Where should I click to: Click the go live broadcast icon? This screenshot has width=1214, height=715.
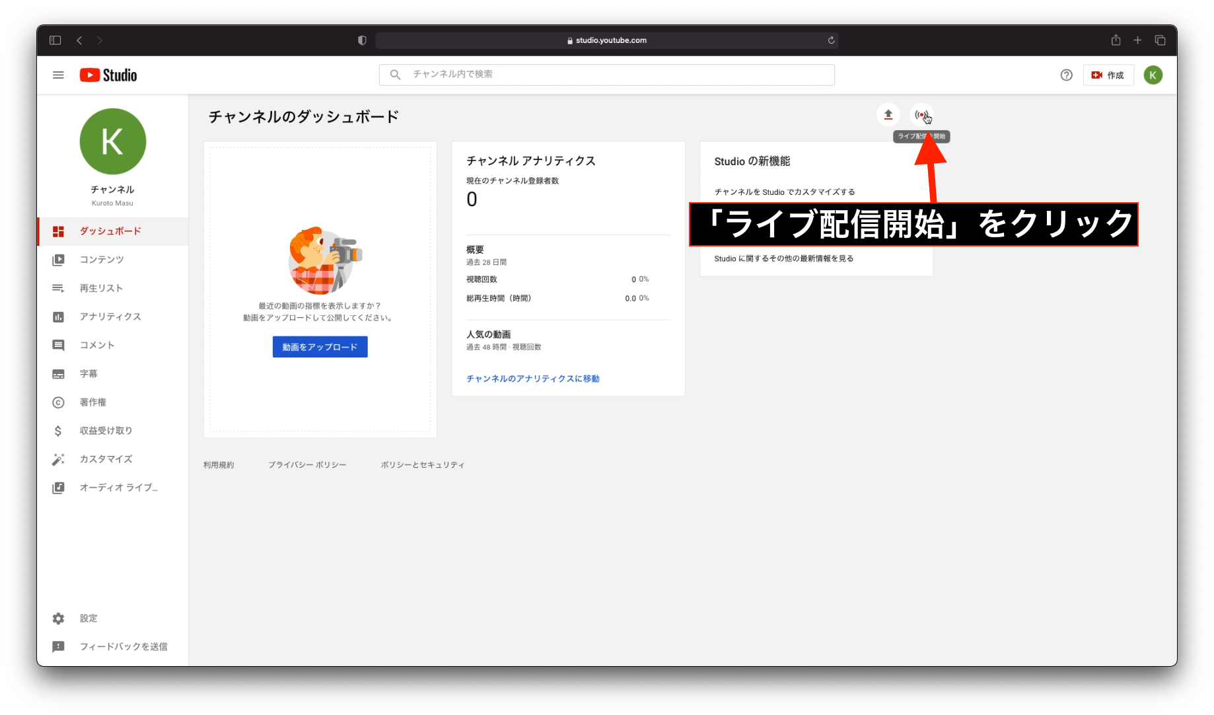[x=921, y=115]
